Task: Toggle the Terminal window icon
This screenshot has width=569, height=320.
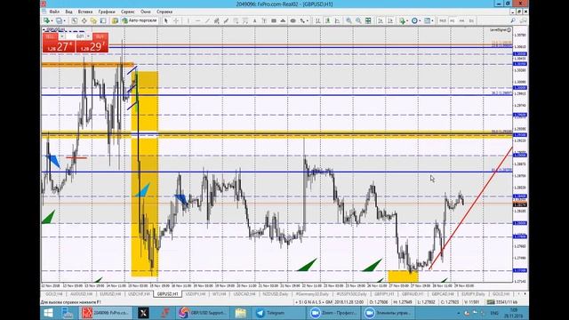Action: [x=103, y=20]
